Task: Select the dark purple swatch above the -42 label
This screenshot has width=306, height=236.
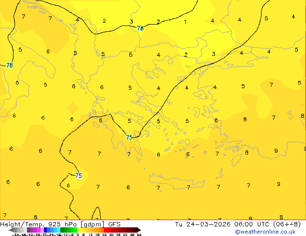Action: pyautogui.click(x=28, y=230)
